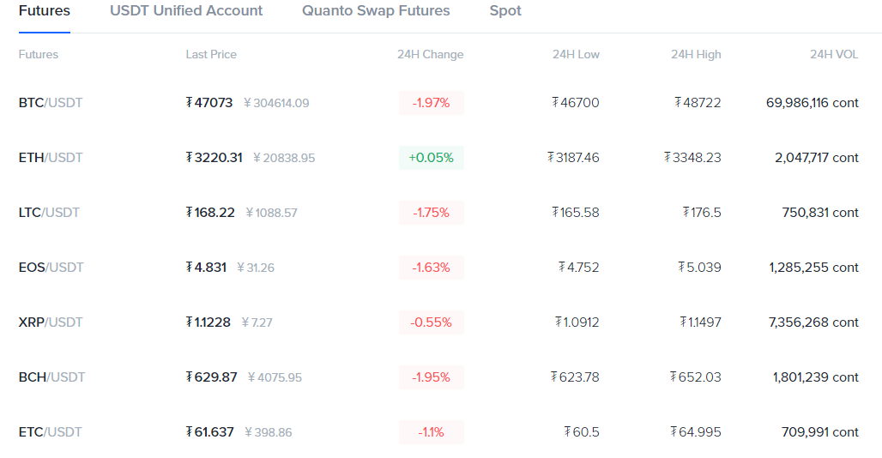Click the LTC -1.75% change badge
The width and height of the screenshot is (882, 458).
click(431, 213)
